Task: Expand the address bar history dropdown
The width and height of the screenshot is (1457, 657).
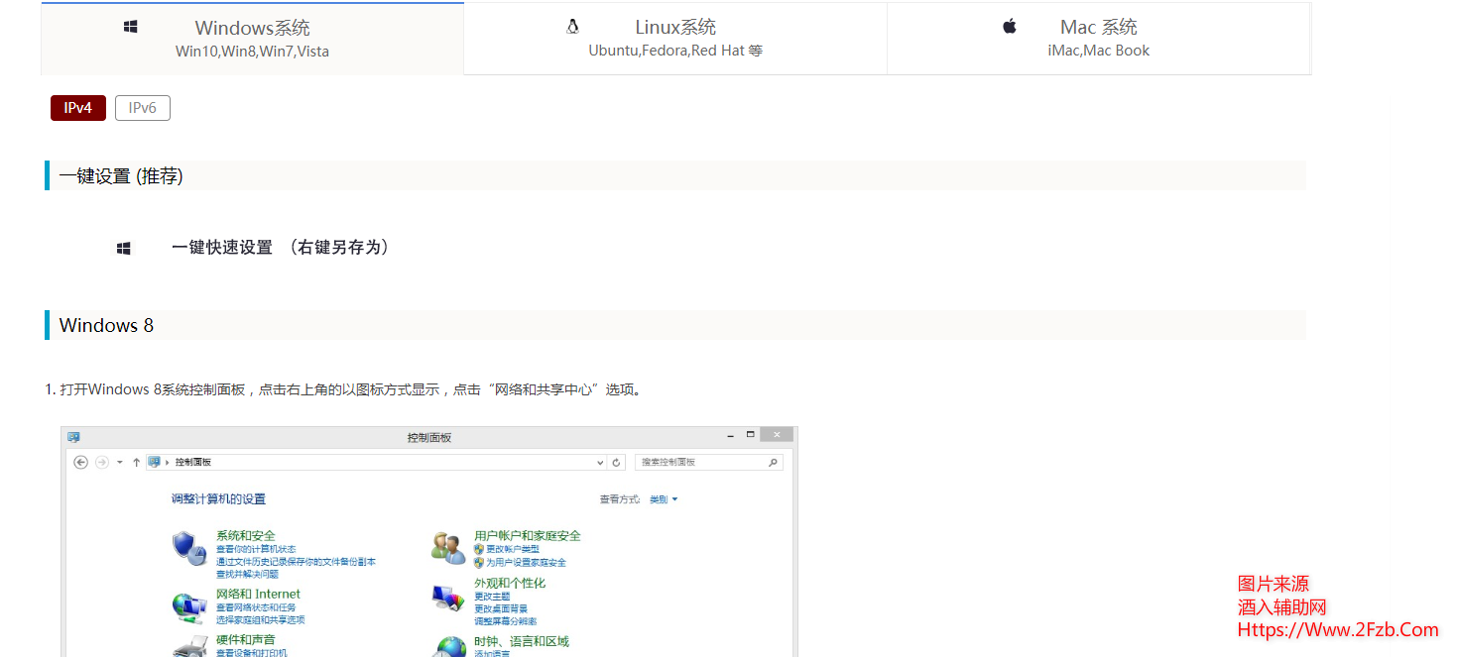Action: coord(598,462)
